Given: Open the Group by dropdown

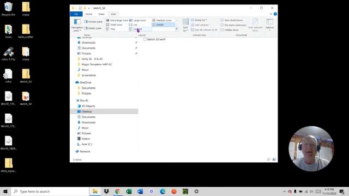Looking at the screenshot, I should [198, 20].
